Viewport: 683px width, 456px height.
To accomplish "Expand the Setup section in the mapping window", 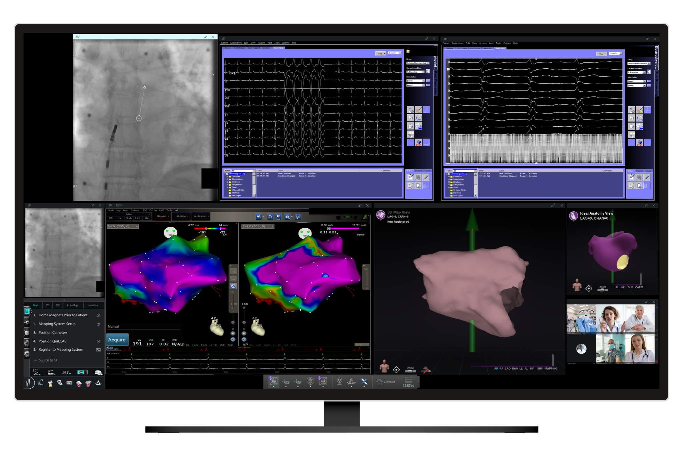I will pos(129,214).
